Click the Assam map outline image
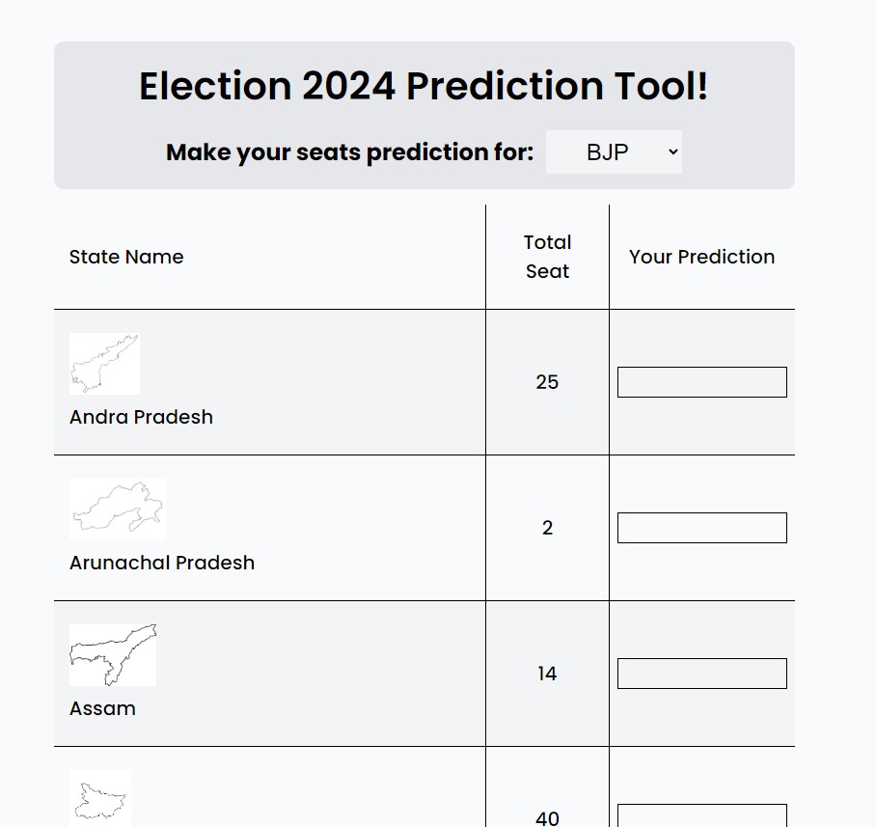Screen dimensions: 876x827 coord(112,655)
